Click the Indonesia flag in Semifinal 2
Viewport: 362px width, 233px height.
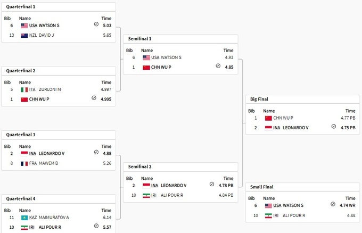point(146,185)
